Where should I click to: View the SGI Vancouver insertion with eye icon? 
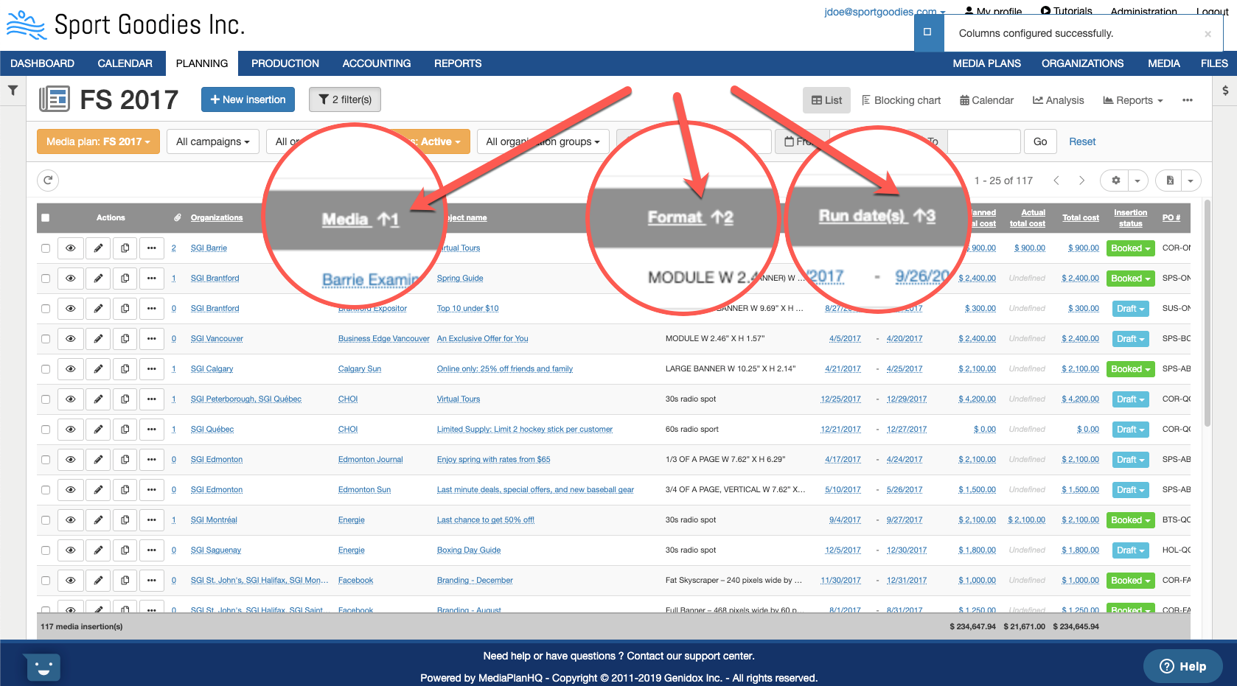71,339
